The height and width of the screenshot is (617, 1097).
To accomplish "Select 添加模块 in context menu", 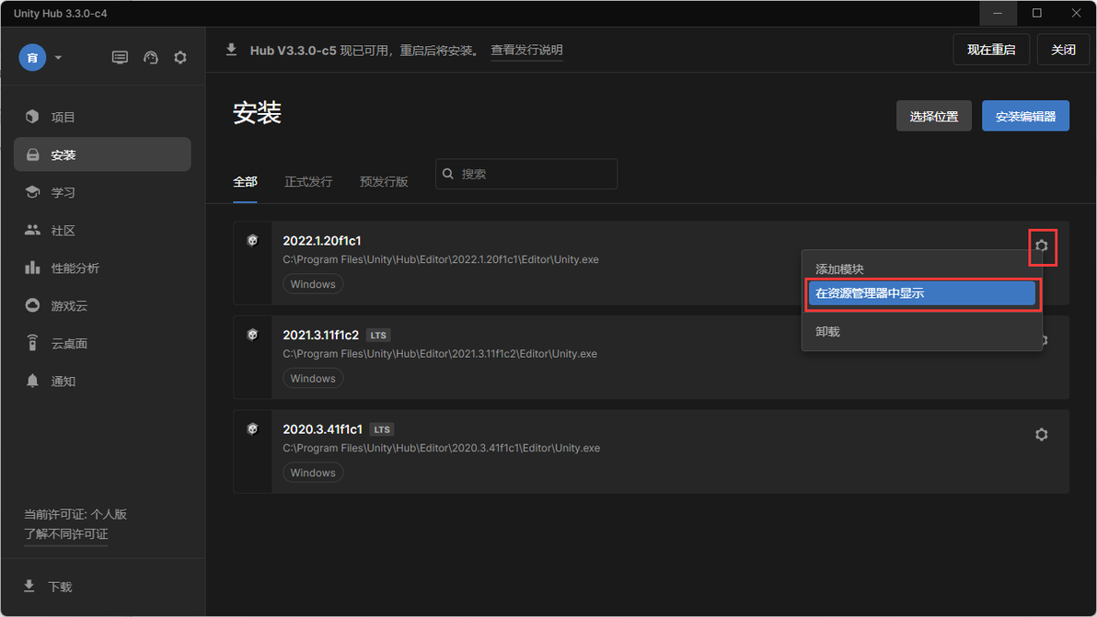I will click(x=921, y=269).
